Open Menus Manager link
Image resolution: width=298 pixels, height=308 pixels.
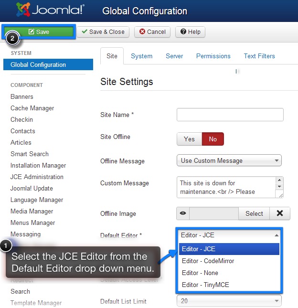pos(33,223)
